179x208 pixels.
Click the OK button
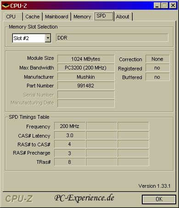pyautogui.click(x=159, y=199)
